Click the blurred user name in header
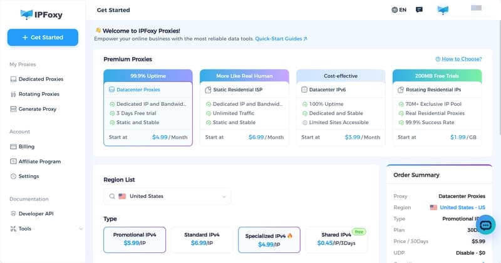The image size is (501, 263). coord(476,8)
